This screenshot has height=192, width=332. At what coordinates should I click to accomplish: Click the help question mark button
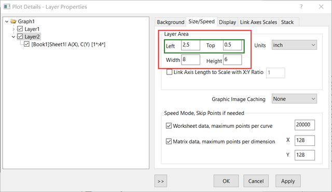[301, 7]
